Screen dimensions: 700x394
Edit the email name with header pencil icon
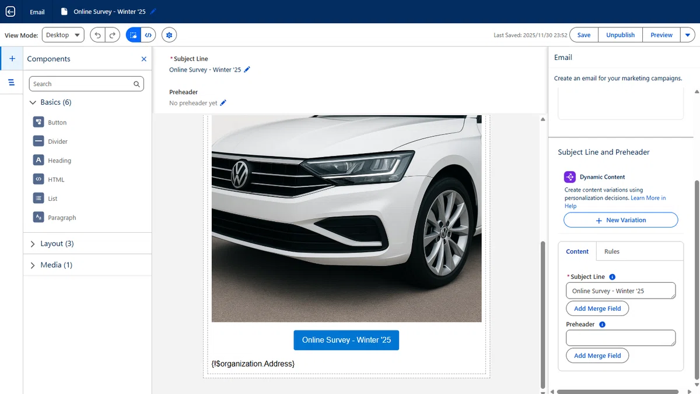[153, 12]
